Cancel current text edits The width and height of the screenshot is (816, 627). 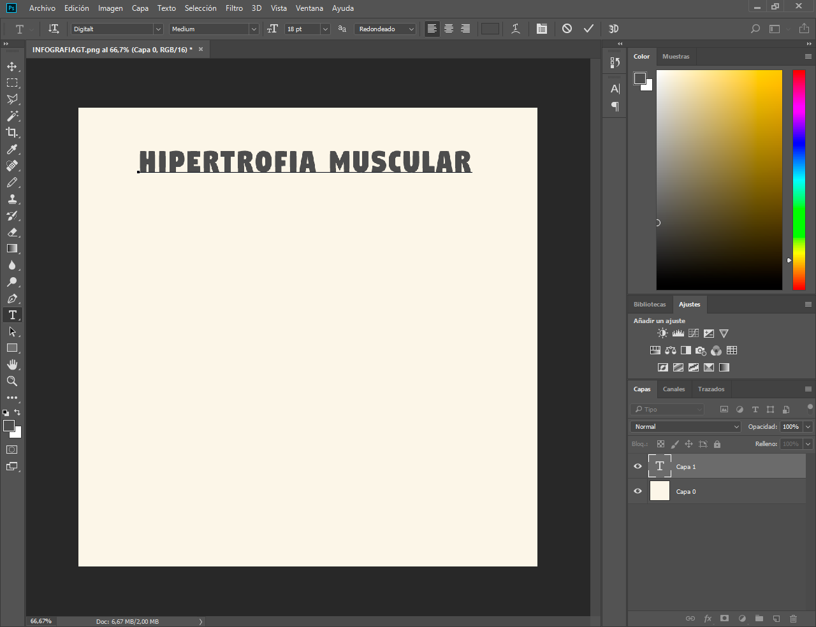pyautogui.click(x=567, y=29)
